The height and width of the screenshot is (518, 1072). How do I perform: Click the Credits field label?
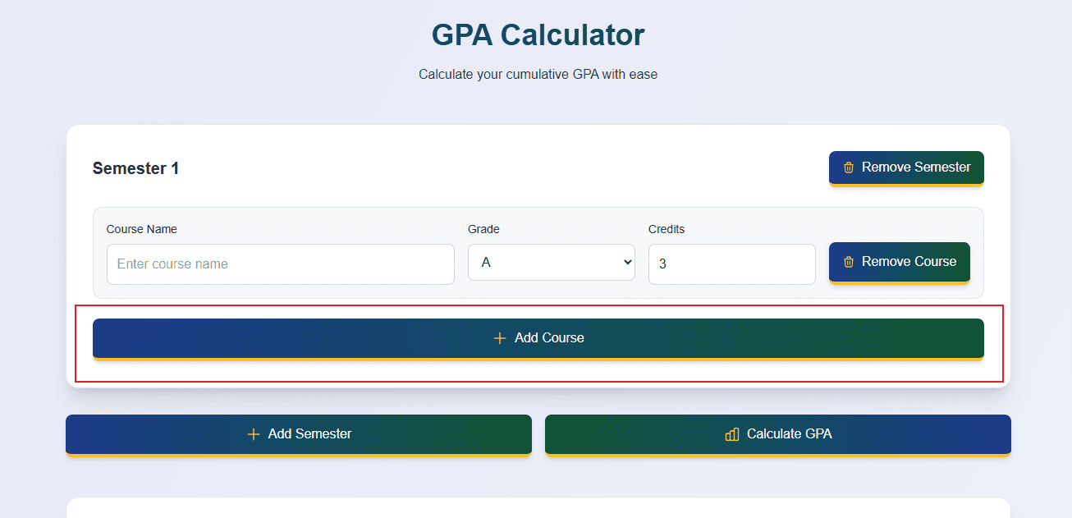pos(666,229)
